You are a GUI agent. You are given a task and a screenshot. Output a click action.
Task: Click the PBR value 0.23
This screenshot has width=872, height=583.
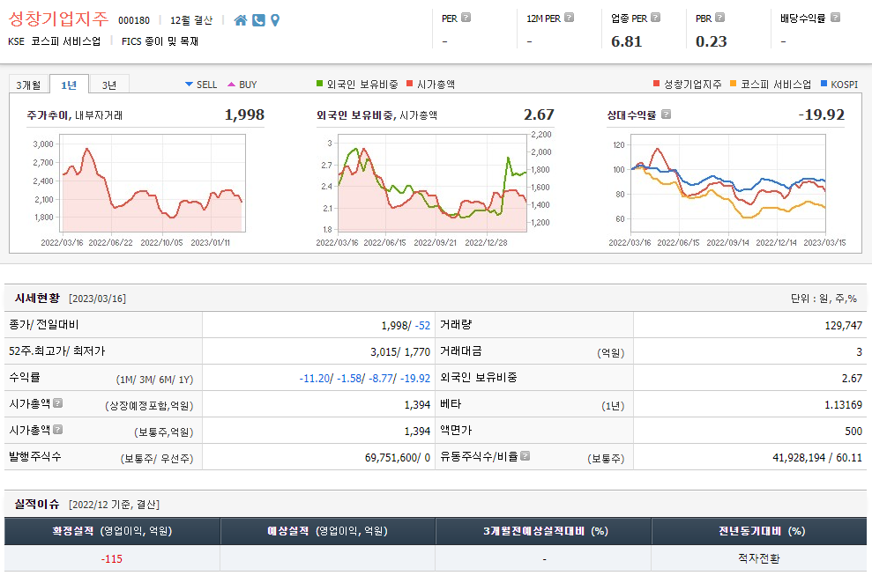click(711, 41)
